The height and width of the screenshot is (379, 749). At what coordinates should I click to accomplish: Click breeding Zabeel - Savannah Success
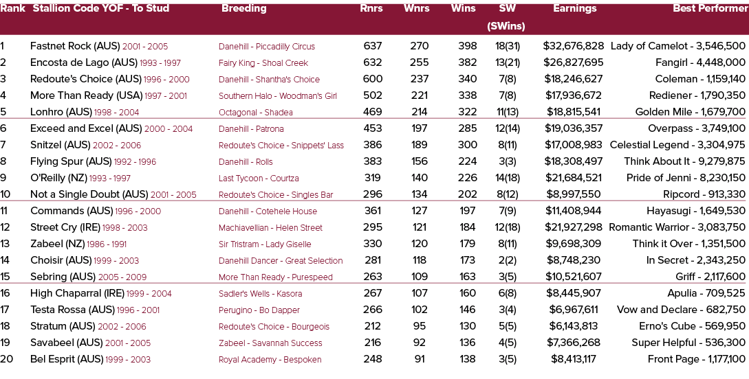coord(270,343)
